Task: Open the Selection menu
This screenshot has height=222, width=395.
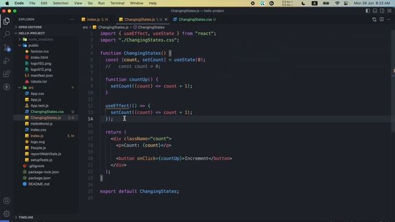Action: pyautogui.click(x=60, y=3)
